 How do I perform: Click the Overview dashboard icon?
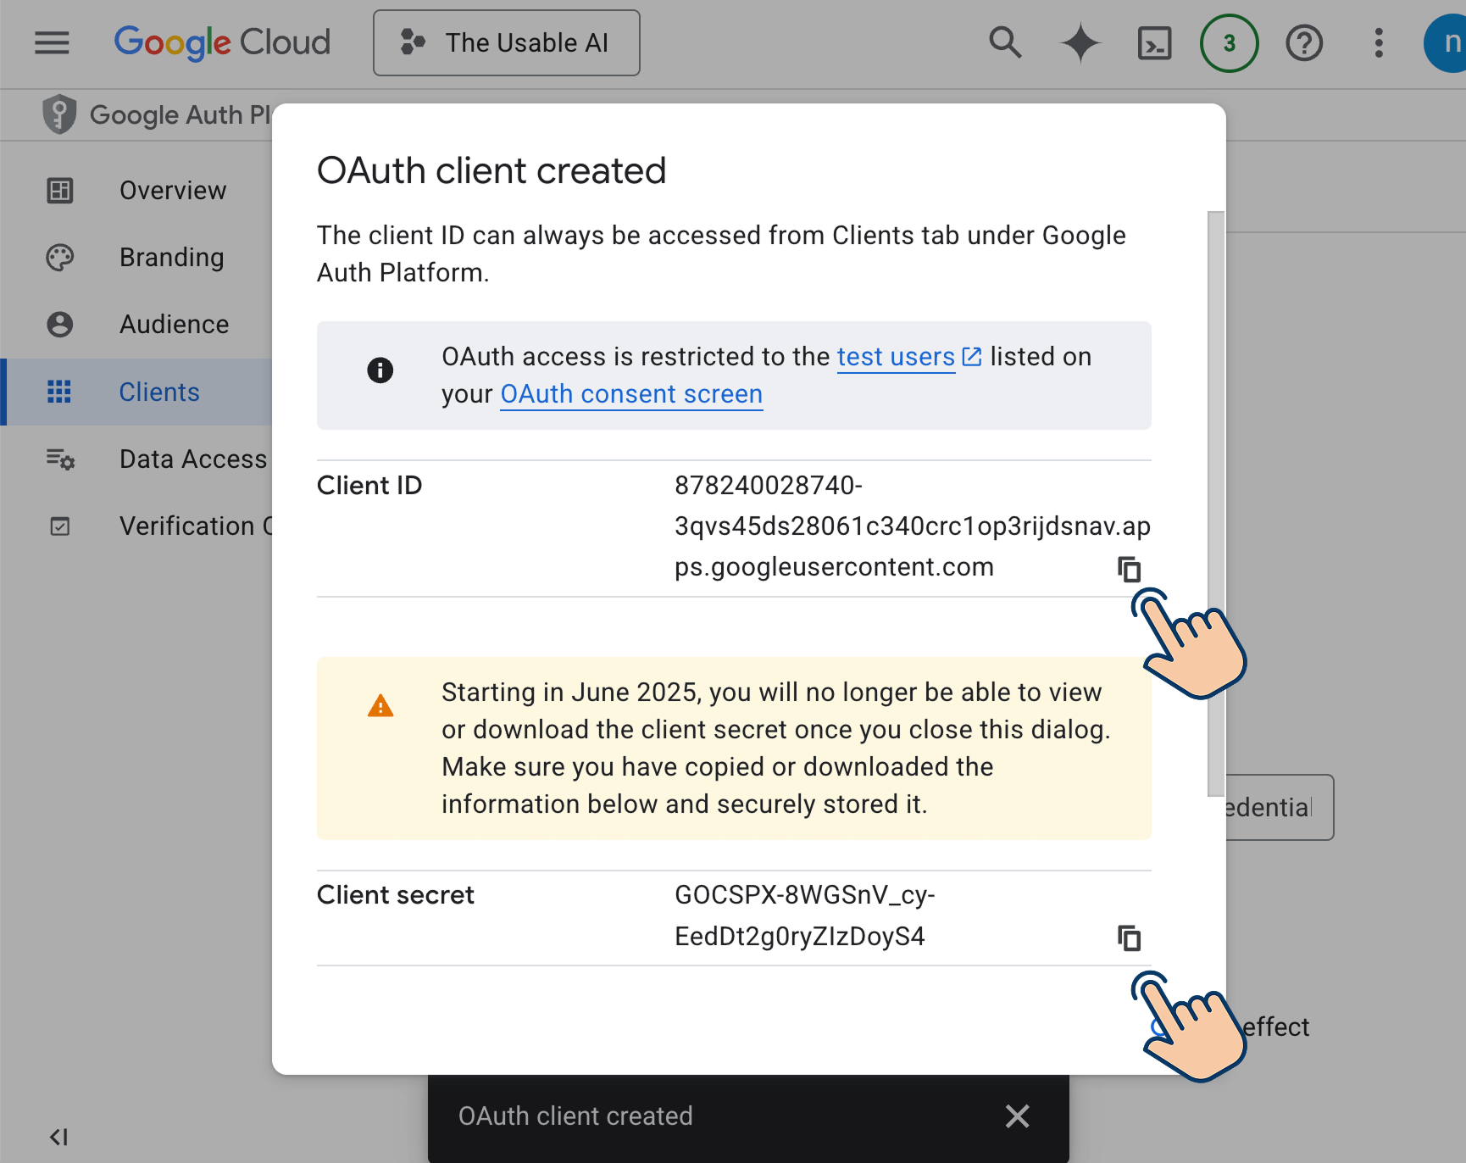pyautogui.click(x=59, y=190)
